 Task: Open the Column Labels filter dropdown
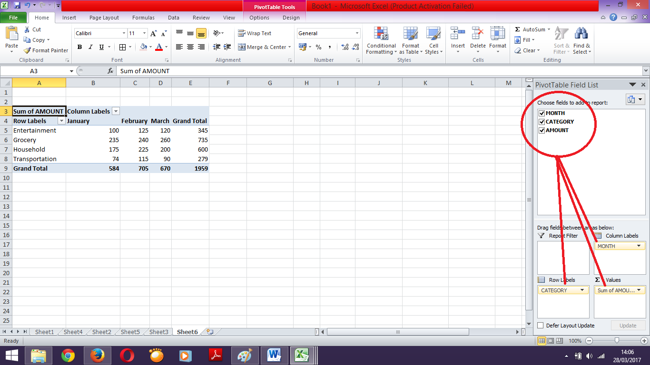click(x=116, y=111)
